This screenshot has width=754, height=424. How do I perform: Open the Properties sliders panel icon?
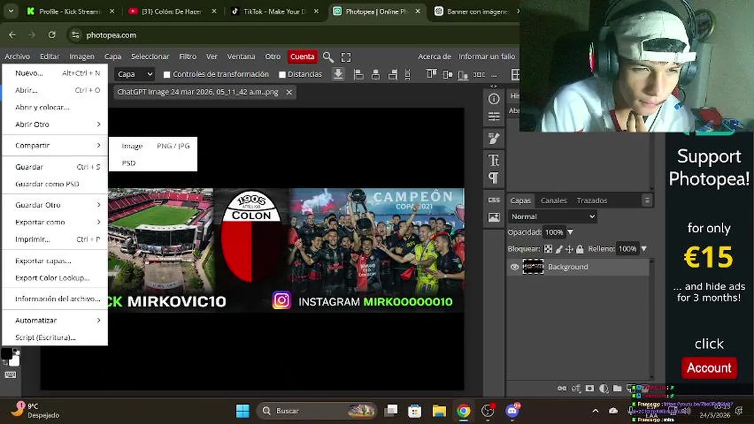[x=494, y=118]
